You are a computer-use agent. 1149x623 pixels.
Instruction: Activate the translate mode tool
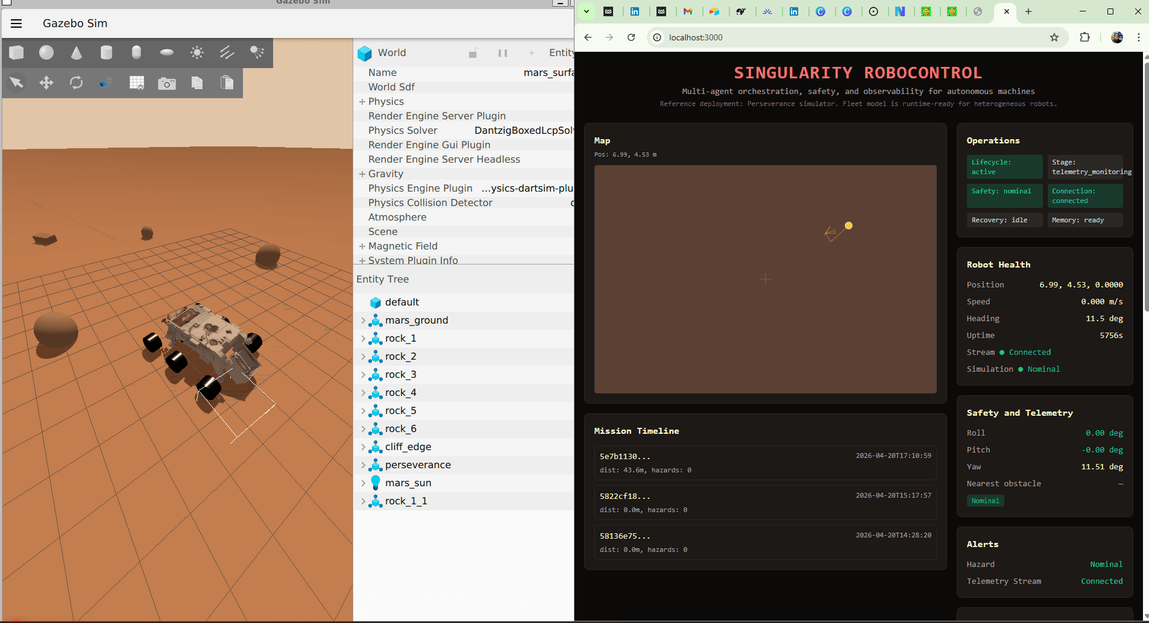click(46, 83)
